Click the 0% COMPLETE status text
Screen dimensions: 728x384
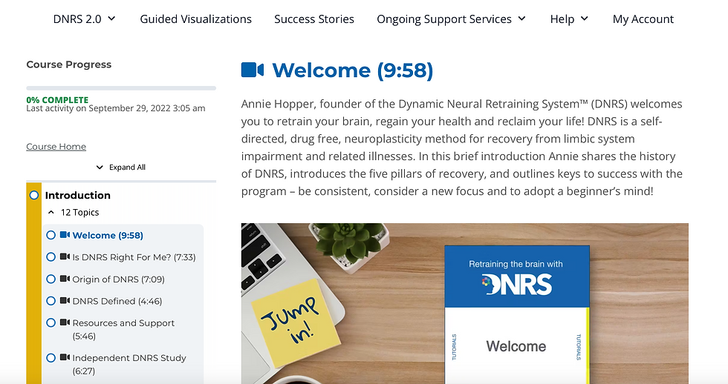click(x=57, y=100)
